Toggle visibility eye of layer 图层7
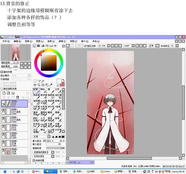This screenshot has width=186, height=174. [3, 142]
